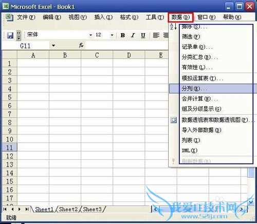Go to last sheet navigation arrow
Viewport: 257px width, 224px height.
[x=27, y=209]
